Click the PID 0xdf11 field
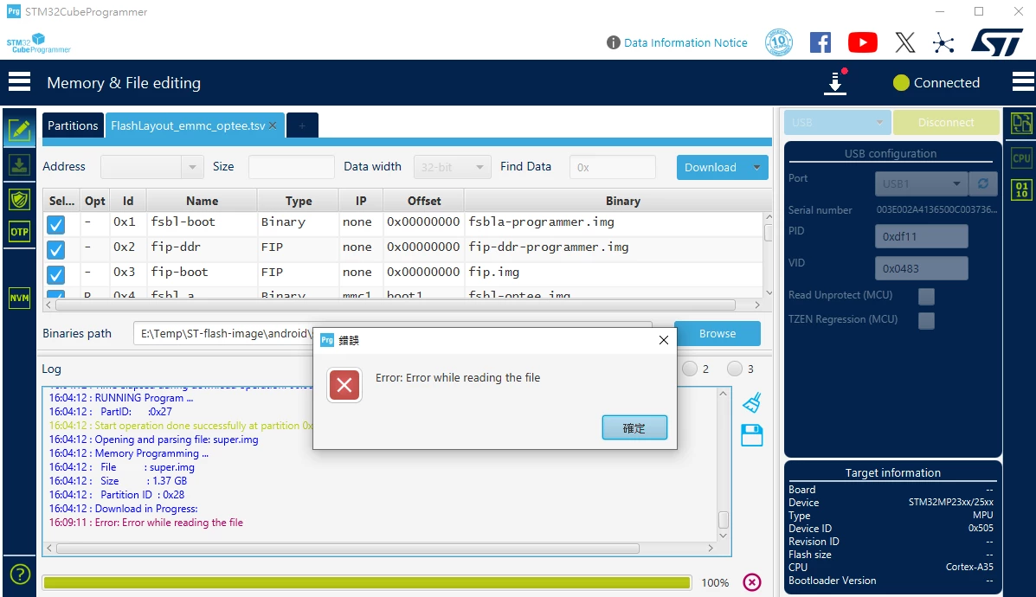Image resolution: width=1036 pixels, height=597 pixels. [x=921, y=236]
